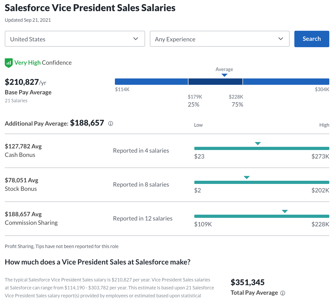Click the Stock Bonus teal range bar
This screenshot has width=333, height=300.
tap(262, 182)
